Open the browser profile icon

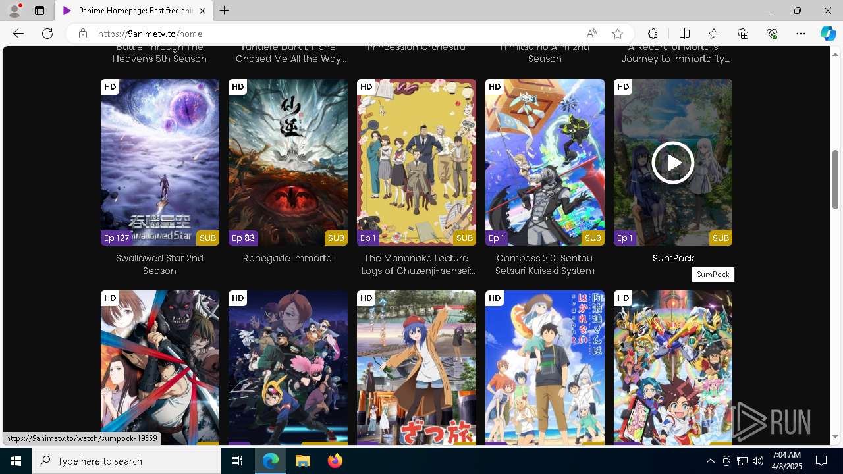[14, 11]
